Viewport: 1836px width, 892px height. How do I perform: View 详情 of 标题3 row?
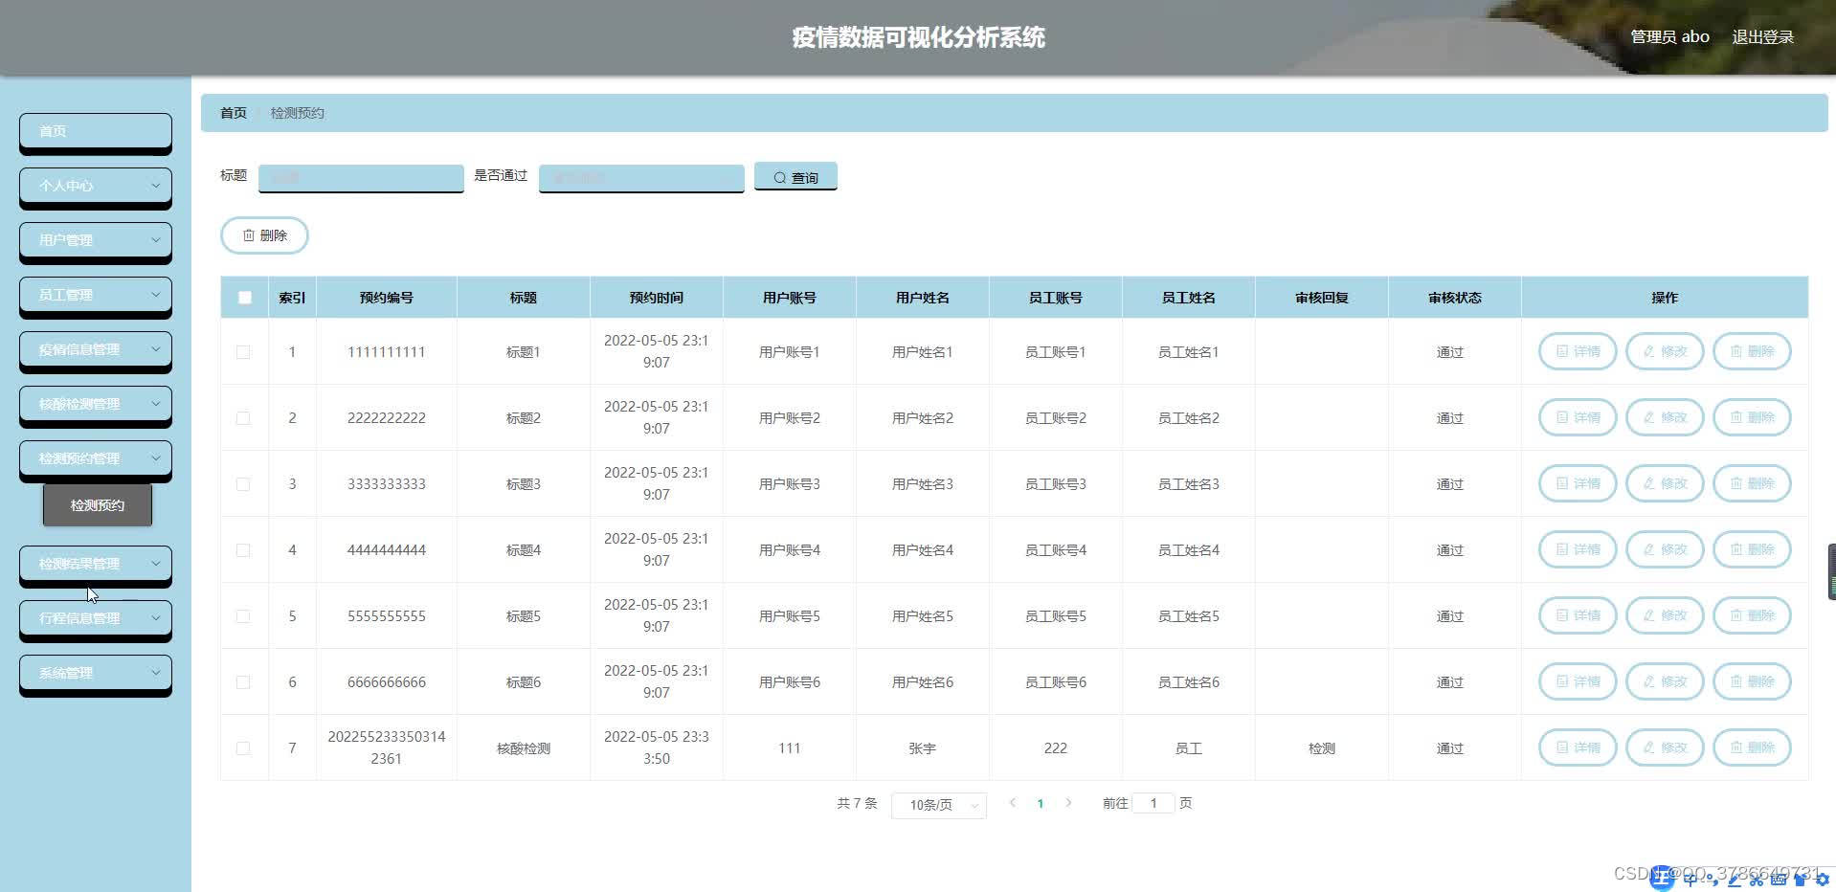pos(1577,483)
